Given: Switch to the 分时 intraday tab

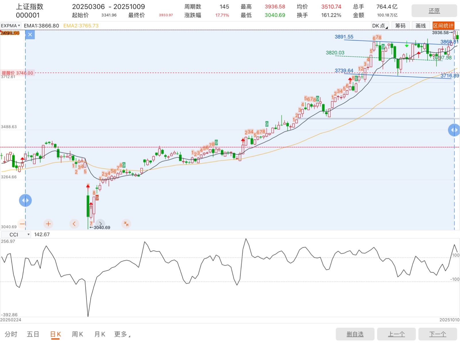Looking at the screenshot, I should click(11, 334).
